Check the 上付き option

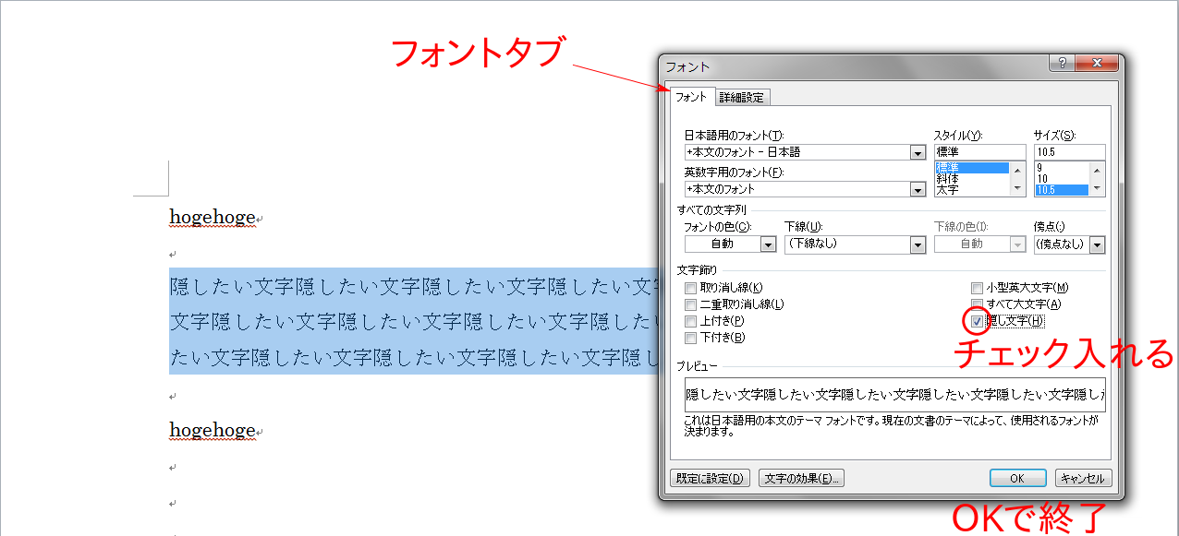pos(690,321)
